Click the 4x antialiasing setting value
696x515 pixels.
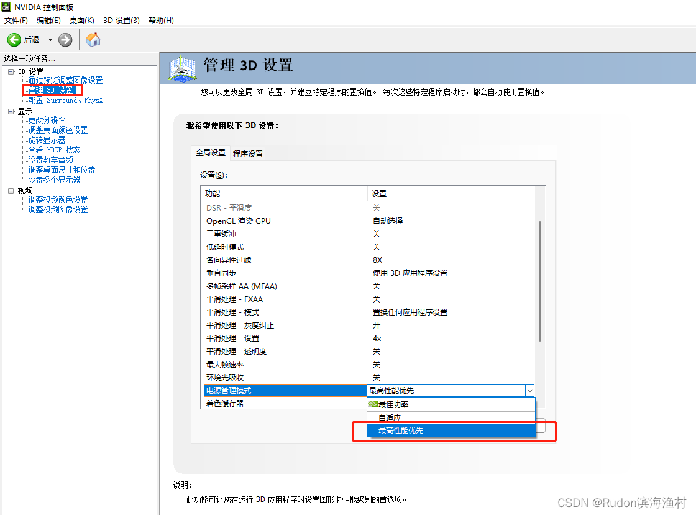pos(377,339)
